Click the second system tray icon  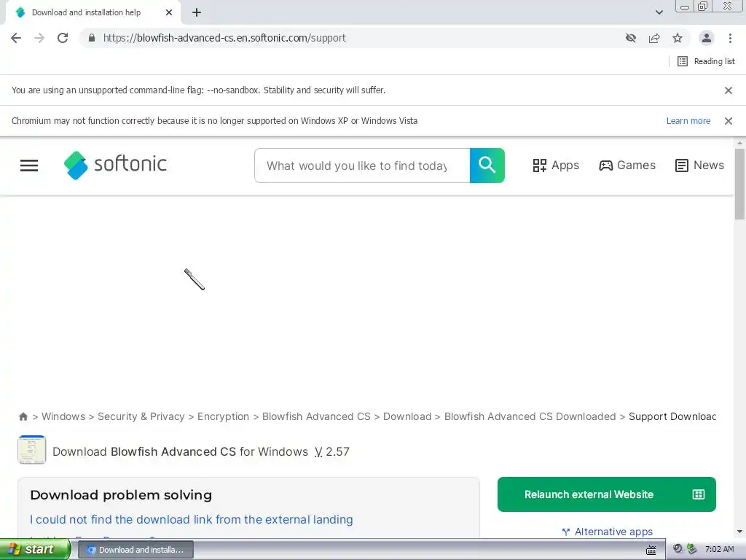(692, 549)
